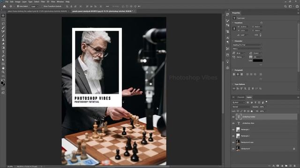Screen dimensions: 300x168
Task: Open the font style dropdown
Action: pyautogui.click(x=247, y=49)
